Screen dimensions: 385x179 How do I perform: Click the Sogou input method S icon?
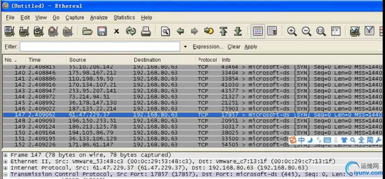(x=293, y=140)
